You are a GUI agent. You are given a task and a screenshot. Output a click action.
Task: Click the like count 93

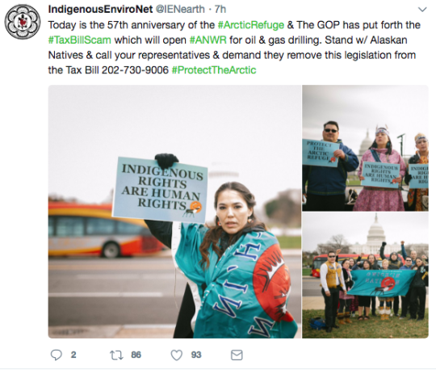(x=196, y=355)
